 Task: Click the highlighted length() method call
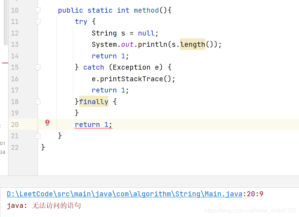click(192, 44)
